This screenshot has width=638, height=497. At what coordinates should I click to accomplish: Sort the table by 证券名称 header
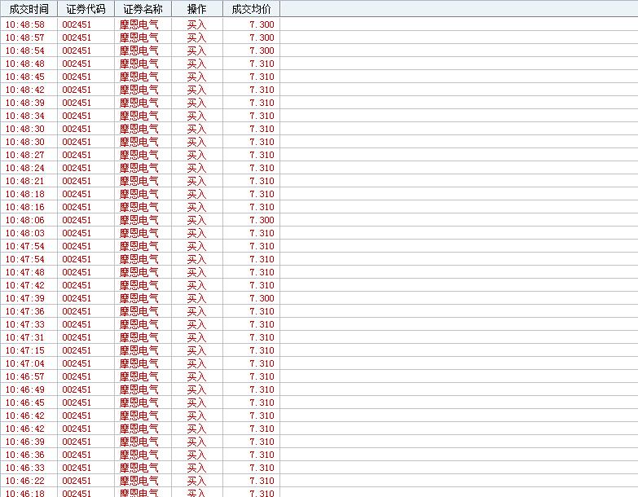[143, 9]
